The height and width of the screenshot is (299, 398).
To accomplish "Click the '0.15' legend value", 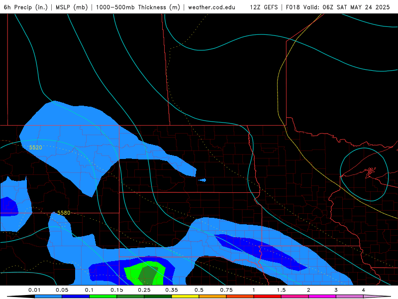I will point(117,290).
